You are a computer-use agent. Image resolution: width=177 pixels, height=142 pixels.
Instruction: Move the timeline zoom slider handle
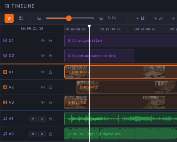[69, 18]
